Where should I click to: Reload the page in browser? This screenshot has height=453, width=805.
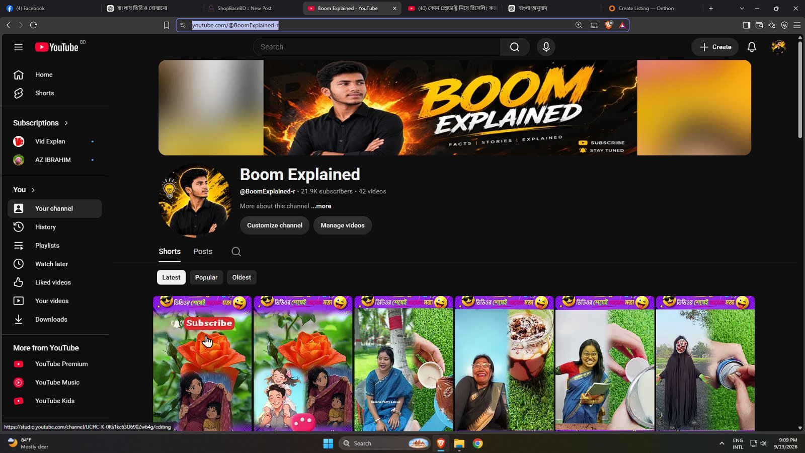tap(34, 25)
